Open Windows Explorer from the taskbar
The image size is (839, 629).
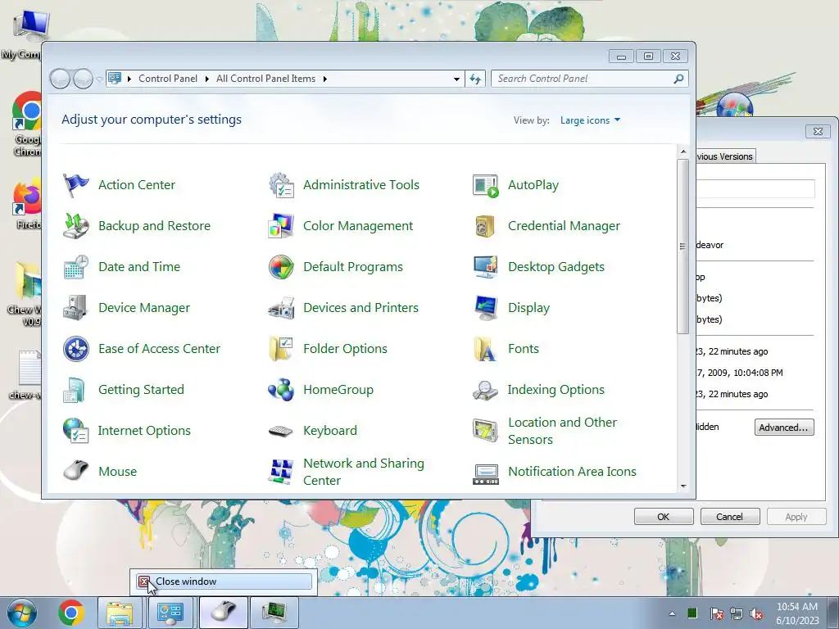[120, 613]
